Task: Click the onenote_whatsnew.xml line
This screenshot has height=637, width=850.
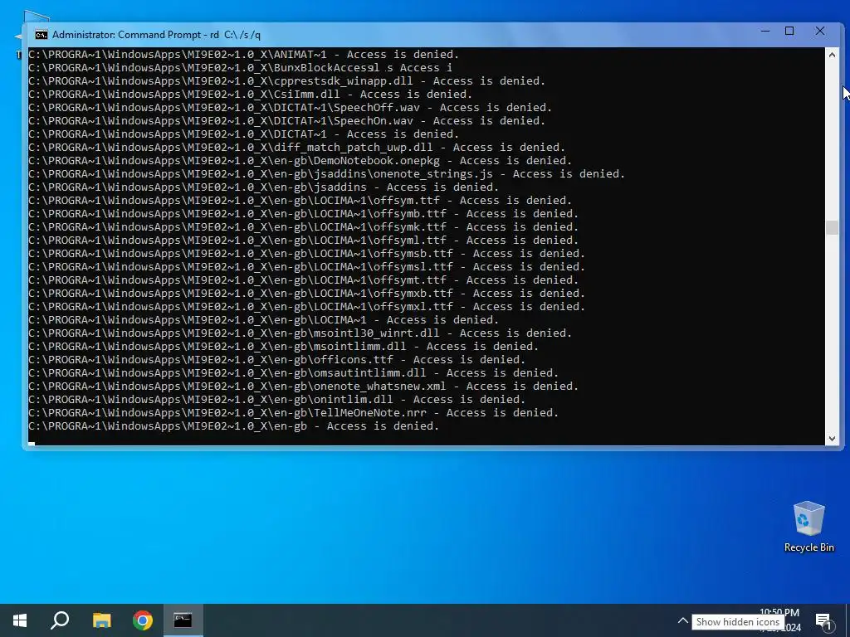Action: click(304, 387)
